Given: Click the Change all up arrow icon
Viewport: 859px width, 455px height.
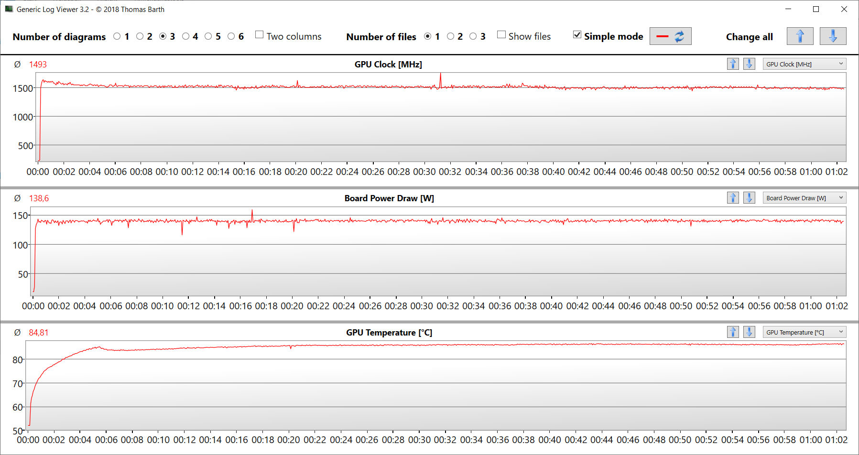Looking at the screenshot, I should tap(800, 36).
